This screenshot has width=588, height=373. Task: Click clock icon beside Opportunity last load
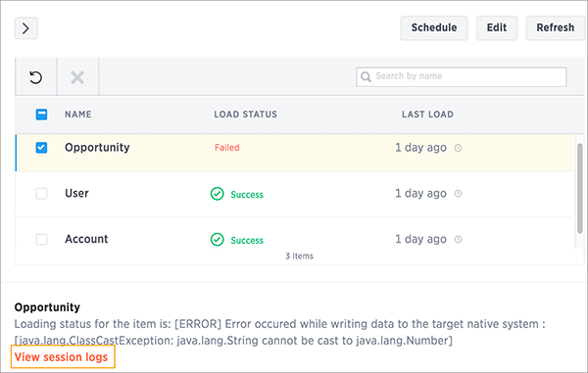coord(458,148)
